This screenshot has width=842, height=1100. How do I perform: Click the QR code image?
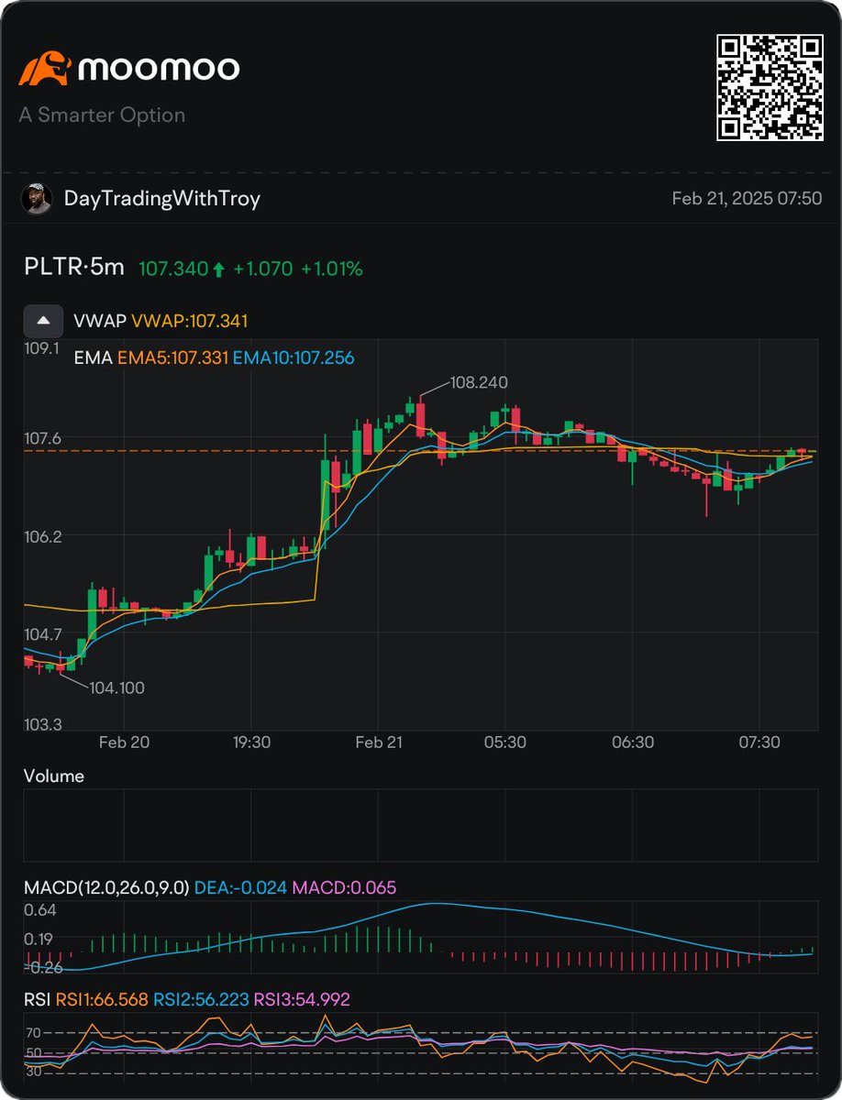[x=769, y=87]
